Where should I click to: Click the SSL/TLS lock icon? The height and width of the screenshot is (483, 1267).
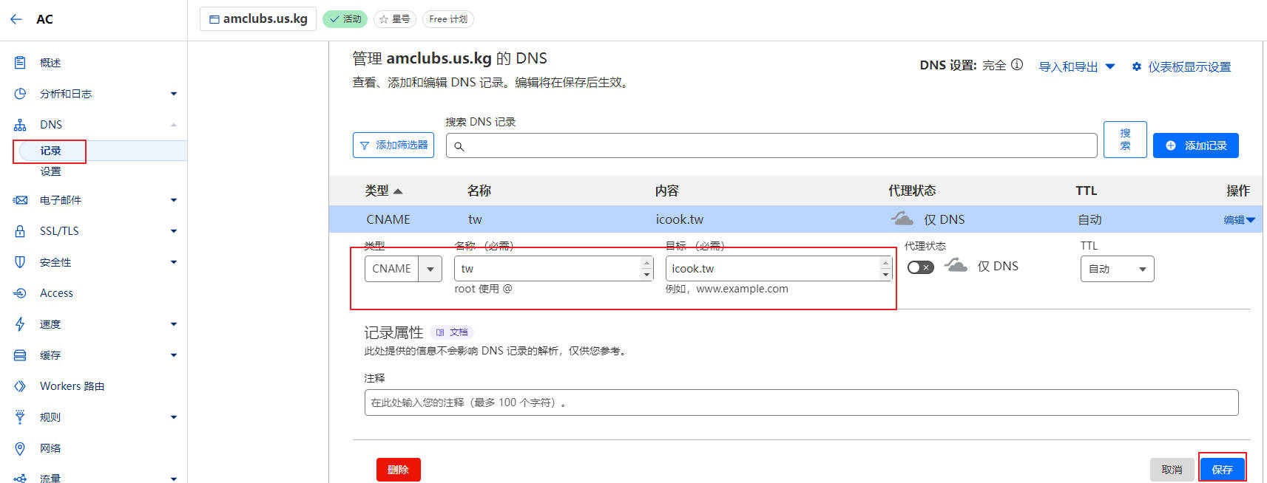[20, 231]
